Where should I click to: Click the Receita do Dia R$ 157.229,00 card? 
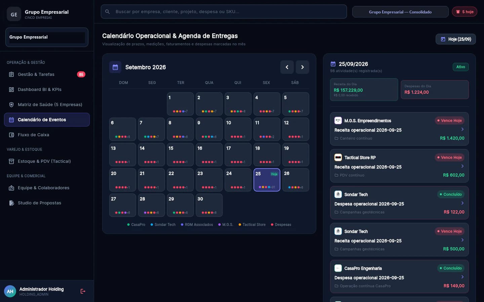364,90
